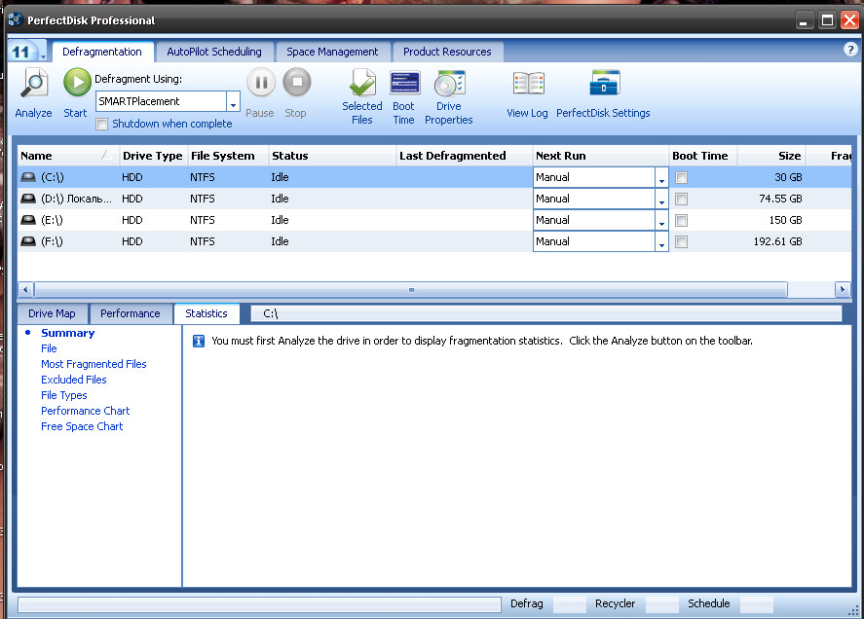Sort by Status column header
Viewport: 864px width, 619px height.
pyautogui.click(x=332, y=156)
